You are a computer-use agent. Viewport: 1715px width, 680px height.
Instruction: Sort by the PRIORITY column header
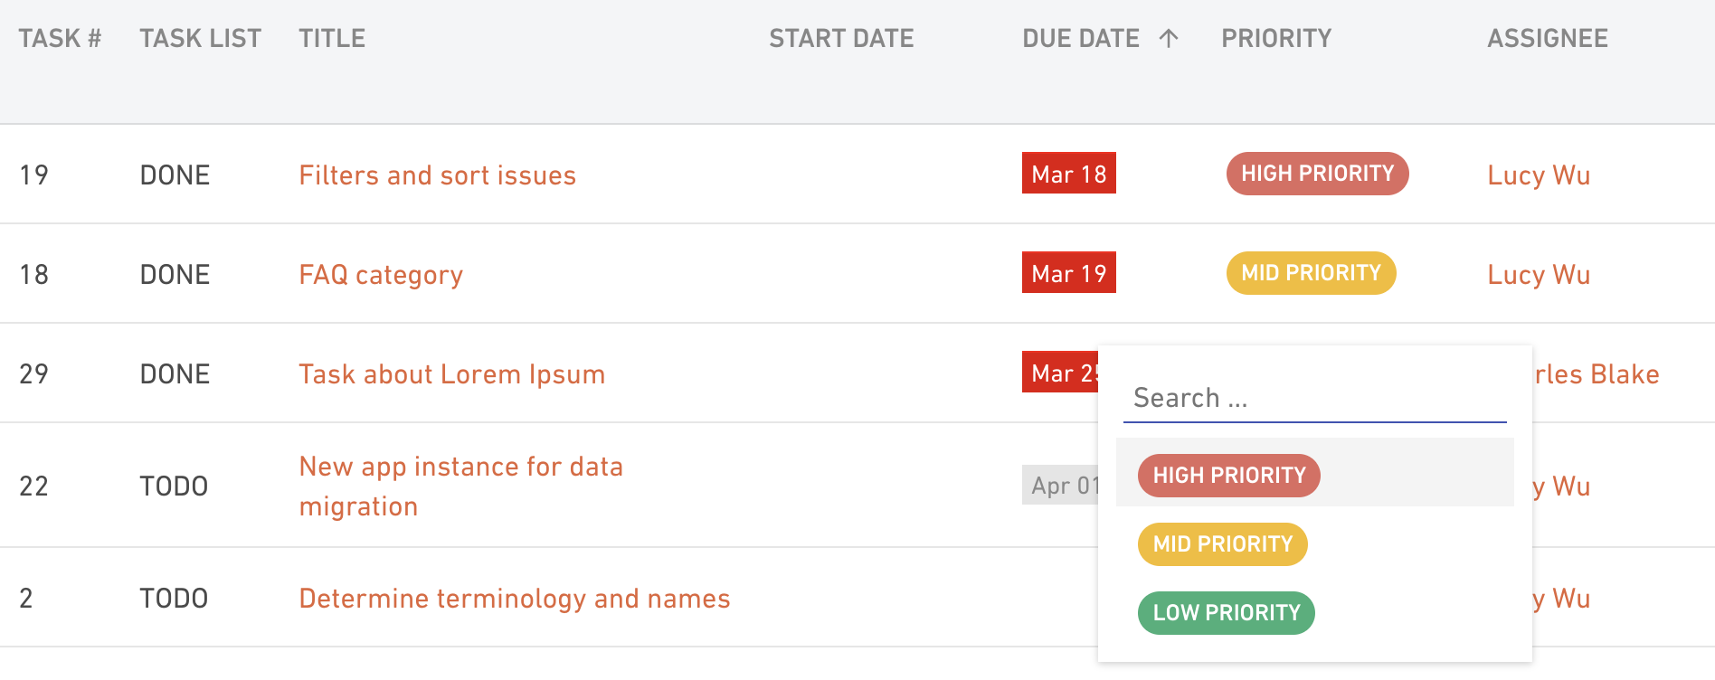coord(1276,38)
